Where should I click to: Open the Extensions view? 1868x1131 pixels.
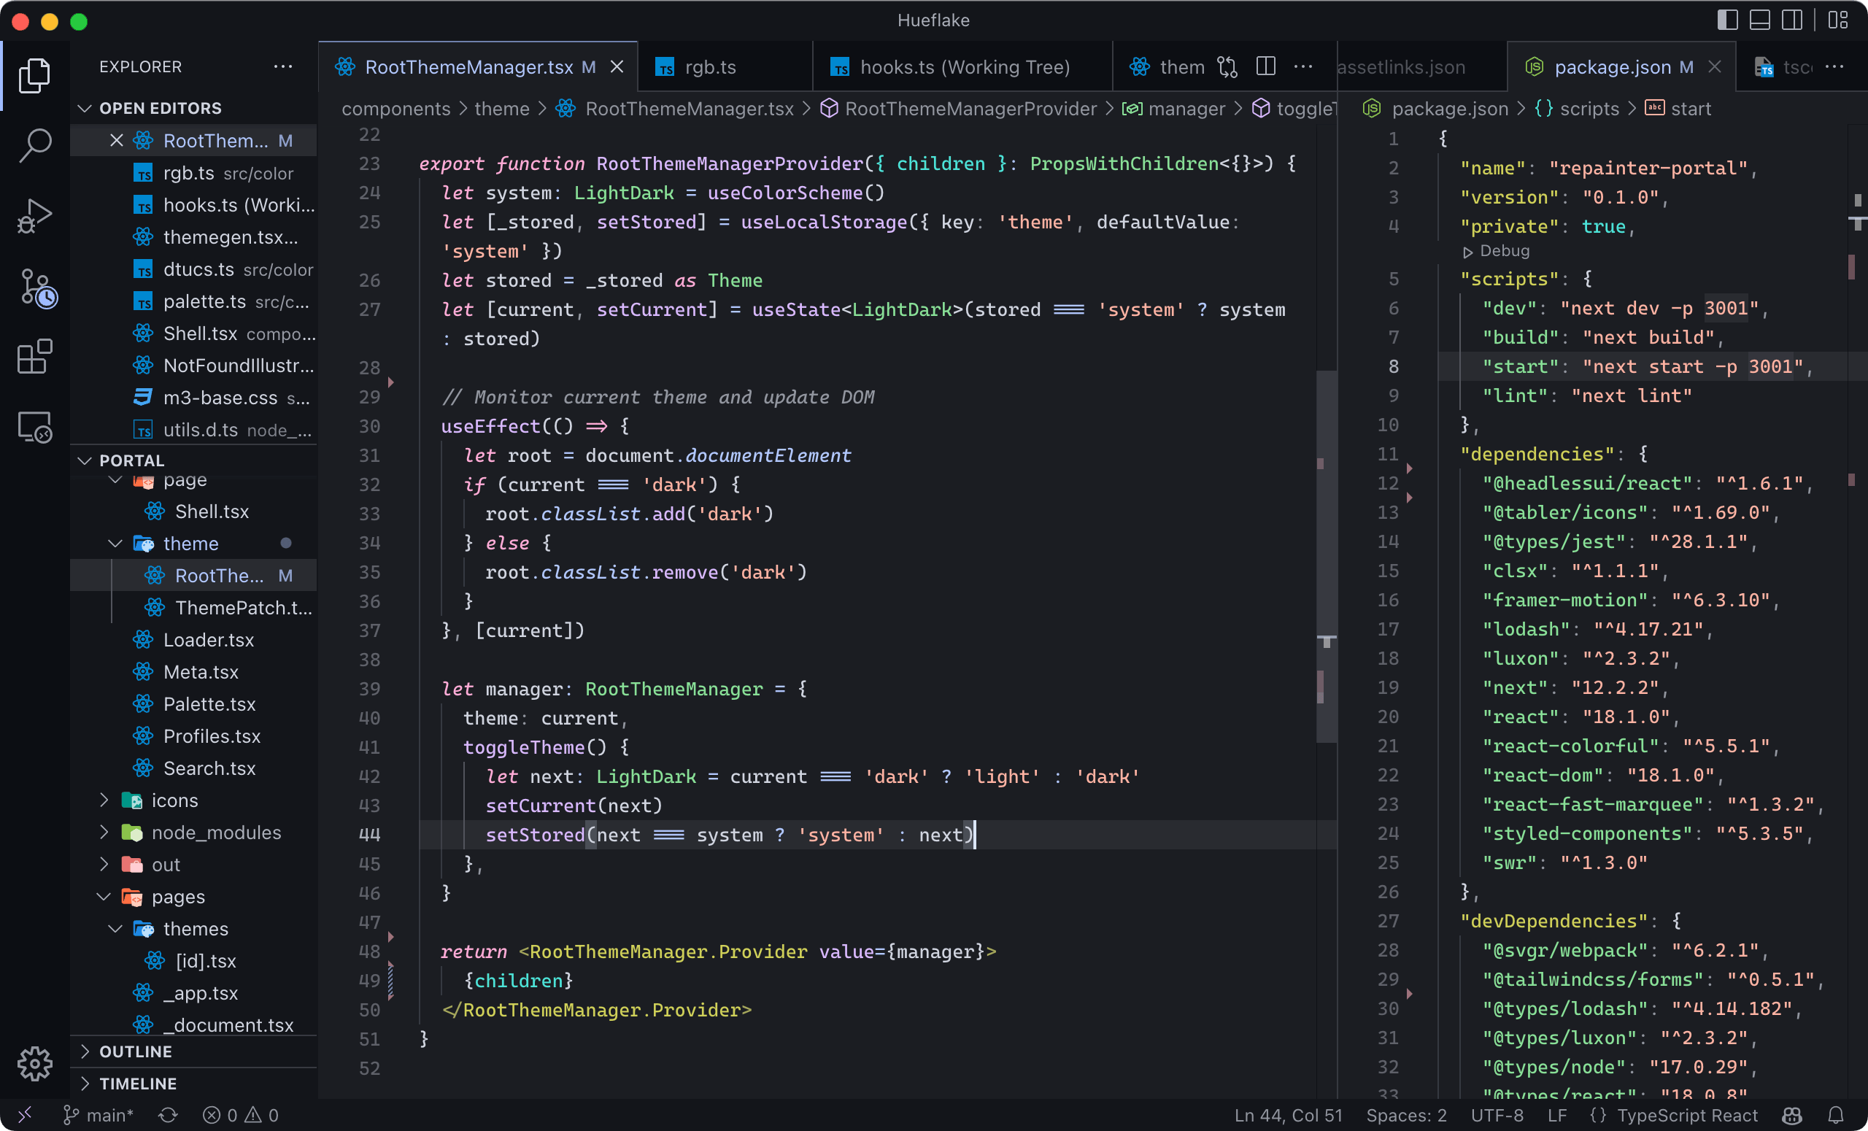coord(35,356)
